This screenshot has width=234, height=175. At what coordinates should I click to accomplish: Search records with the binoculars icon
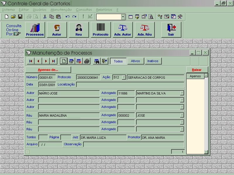coord(97,61)
